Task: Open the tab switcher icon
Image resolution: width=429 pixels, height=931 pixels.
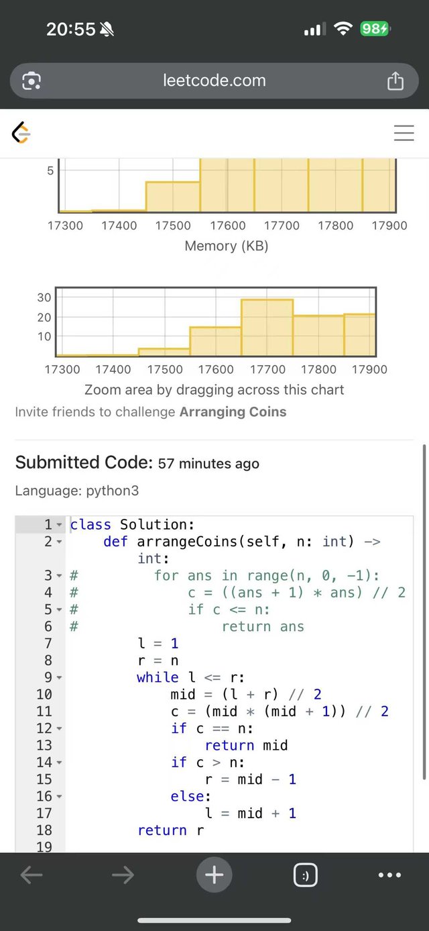Action: coord(306,875)
